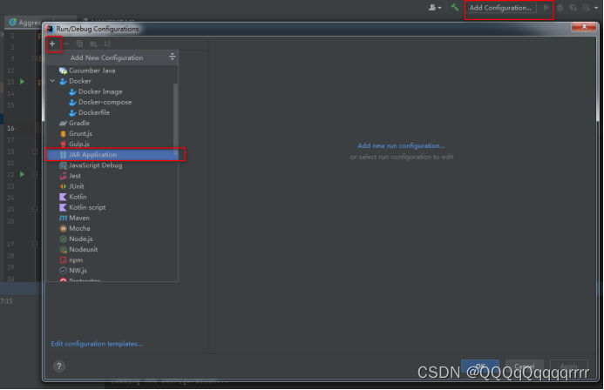The height and width of the screenshot is (390, 604).
Task: Click the Gradle elephant icon
Action: pos(63,123)
